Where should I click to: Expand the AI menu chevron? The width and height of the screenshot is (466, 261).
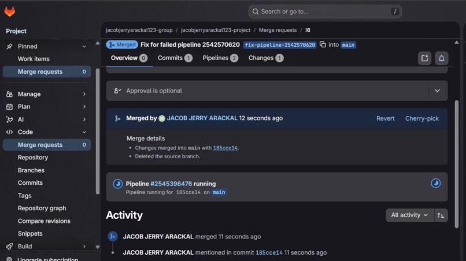[84, 120]
